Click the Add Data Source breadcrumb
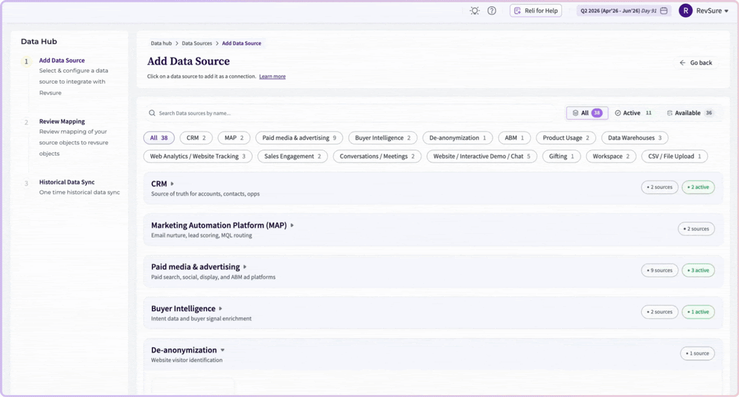Image resolution: width=739 pixels, height=397 pixels. (242, 43)
